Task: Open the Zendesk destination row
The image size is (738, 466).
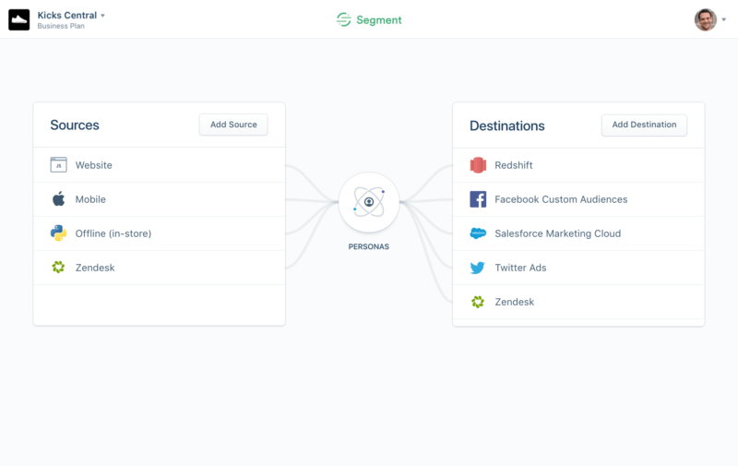Action: point(578,302)
